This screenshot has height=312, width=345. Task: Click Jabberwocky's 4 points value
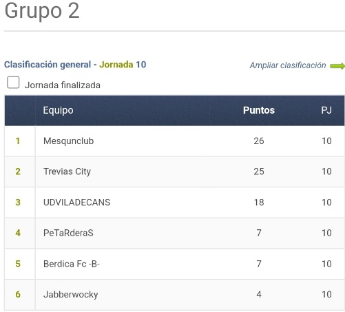click(259, 295)
